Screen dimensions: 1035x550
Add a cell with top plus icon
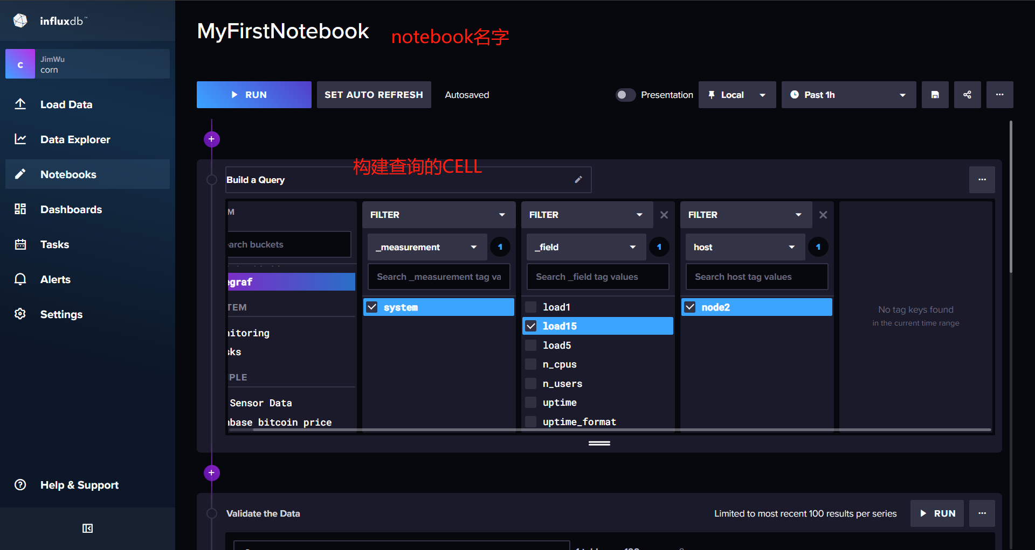(212, 139)
